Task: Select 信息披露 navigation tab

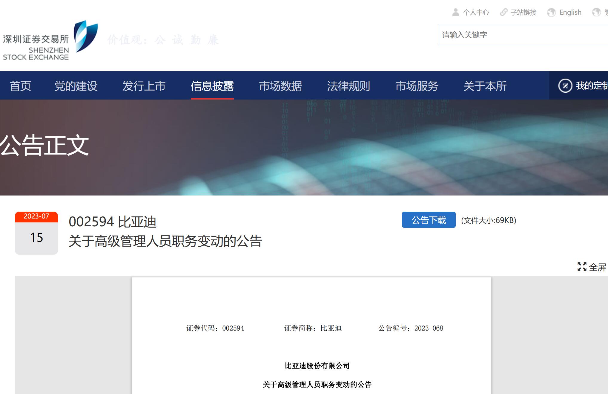Action: tap(212, 86)
